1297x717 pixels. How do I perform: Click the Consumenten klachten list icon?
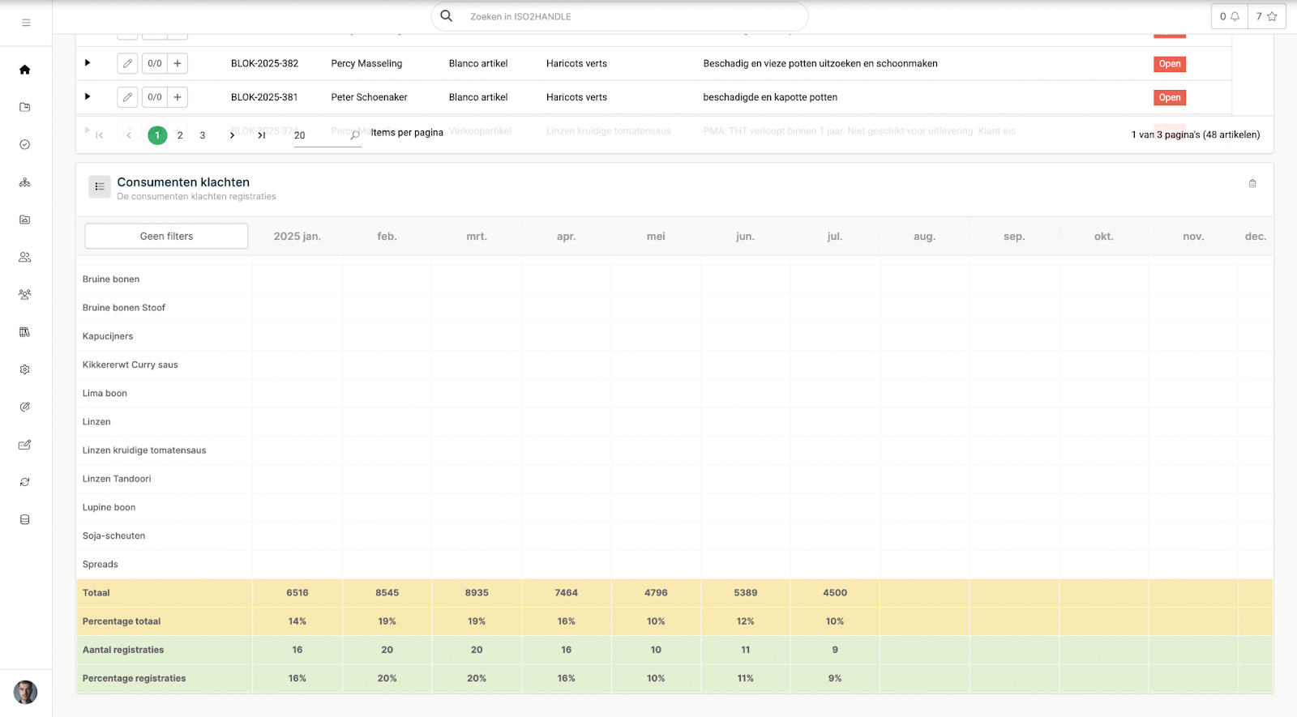tap(100, 186)
